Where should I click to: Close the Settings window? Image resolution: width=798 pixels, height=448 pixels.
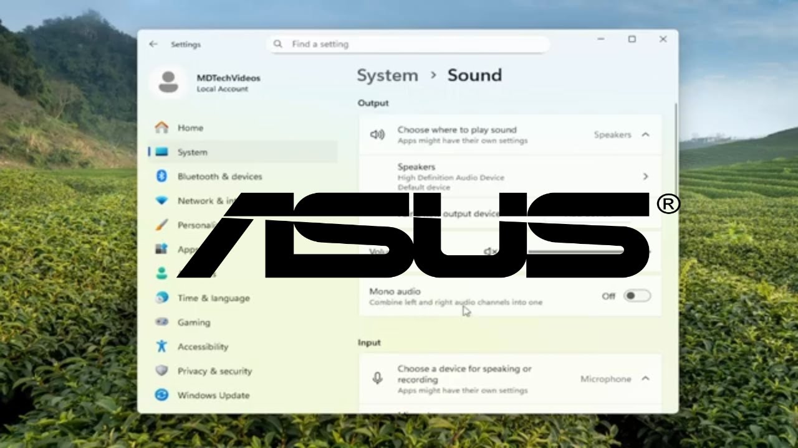point(663,39)
